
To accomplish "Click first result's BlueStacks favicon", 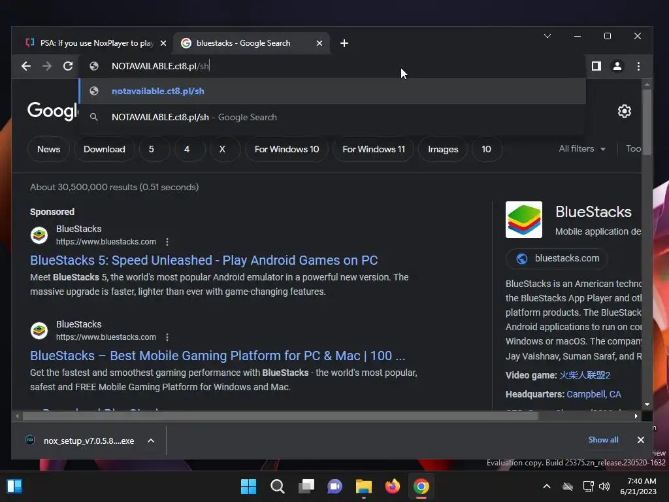I will 39,235.
